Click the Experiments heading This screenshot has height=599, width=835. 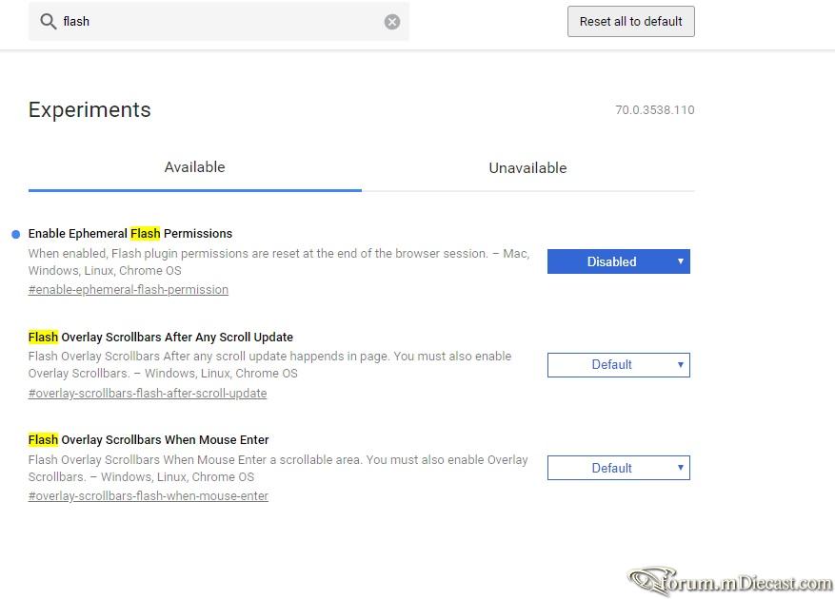[x=89, y=110]
